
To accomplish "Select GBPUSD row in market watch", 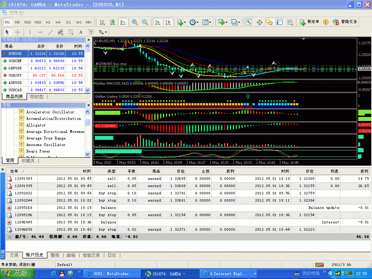I will tap(15, 68).
